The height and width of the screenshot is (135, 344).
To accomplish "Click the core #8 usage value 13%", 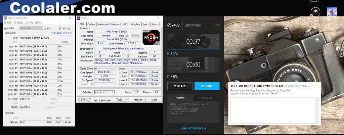I will tap(65, 81).
